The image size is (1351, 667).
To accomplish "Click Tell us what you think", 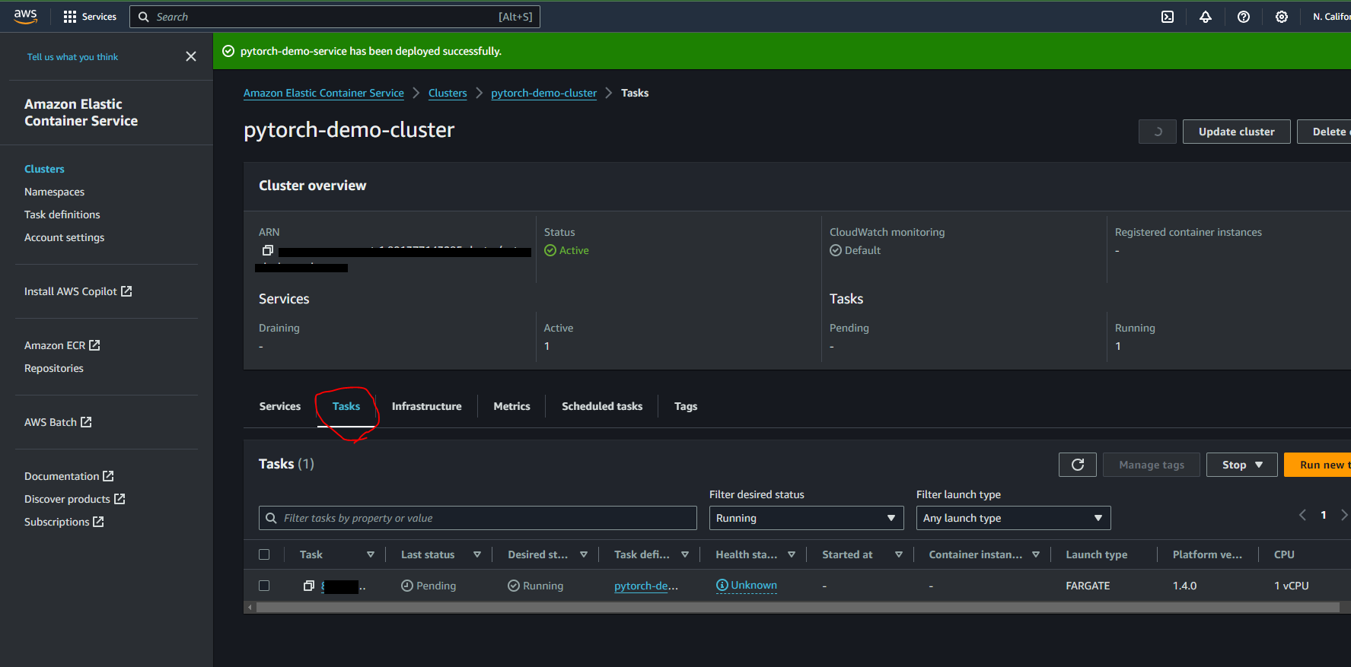I will point(72,57).
